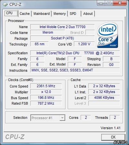Close the CPU-Z window
This screenshot has height=145, width=129.
pos(120,3)
